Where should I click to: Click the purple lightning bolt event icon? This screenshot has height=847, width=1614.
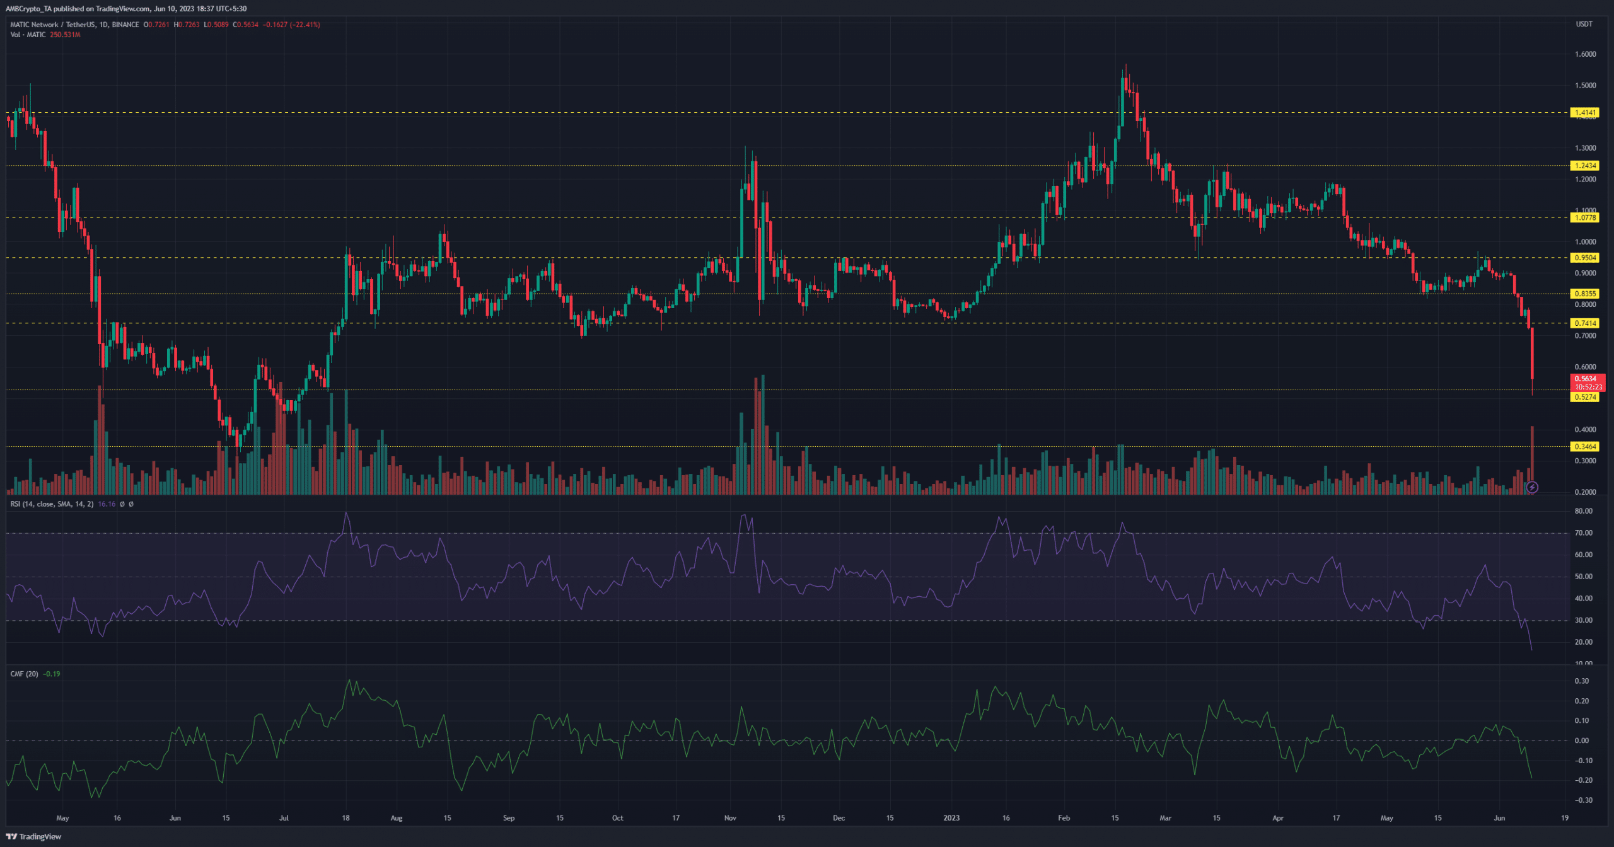point(1532,487)
